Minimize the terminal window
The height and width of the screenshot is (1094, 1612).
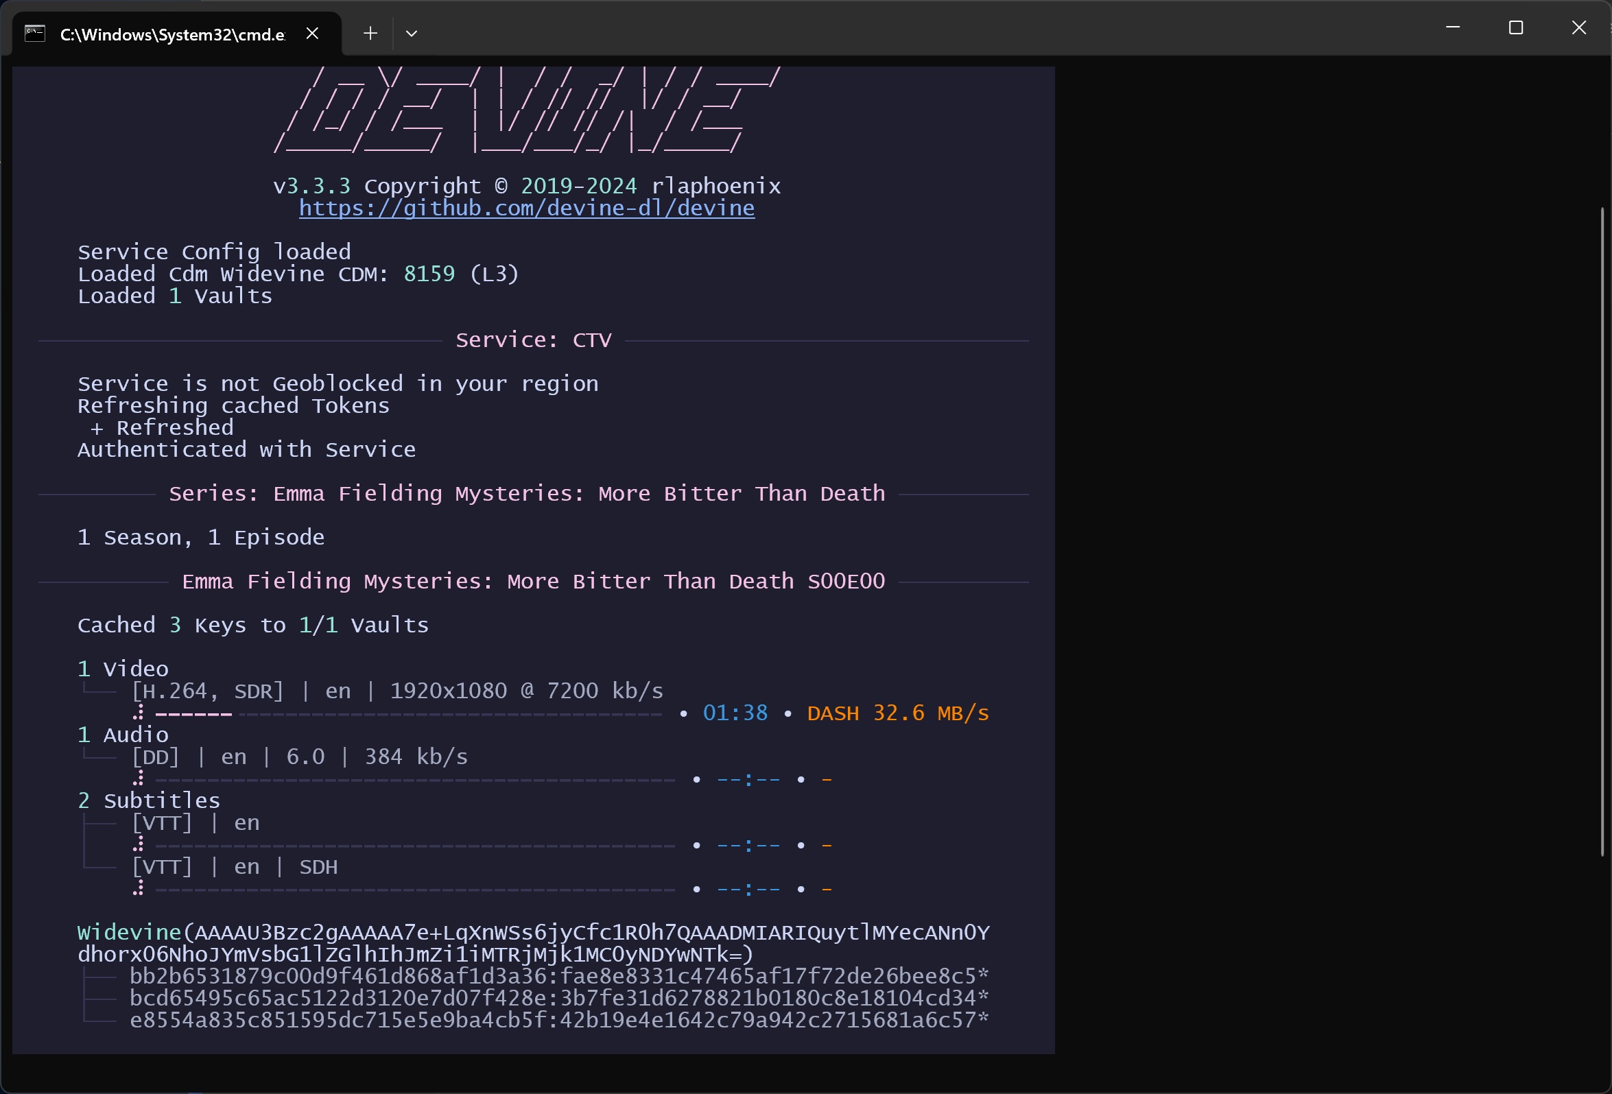tap(1453, 27)
